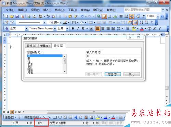Open Print Preview from the toolbar
171x127 pixels.
(34, 16)
